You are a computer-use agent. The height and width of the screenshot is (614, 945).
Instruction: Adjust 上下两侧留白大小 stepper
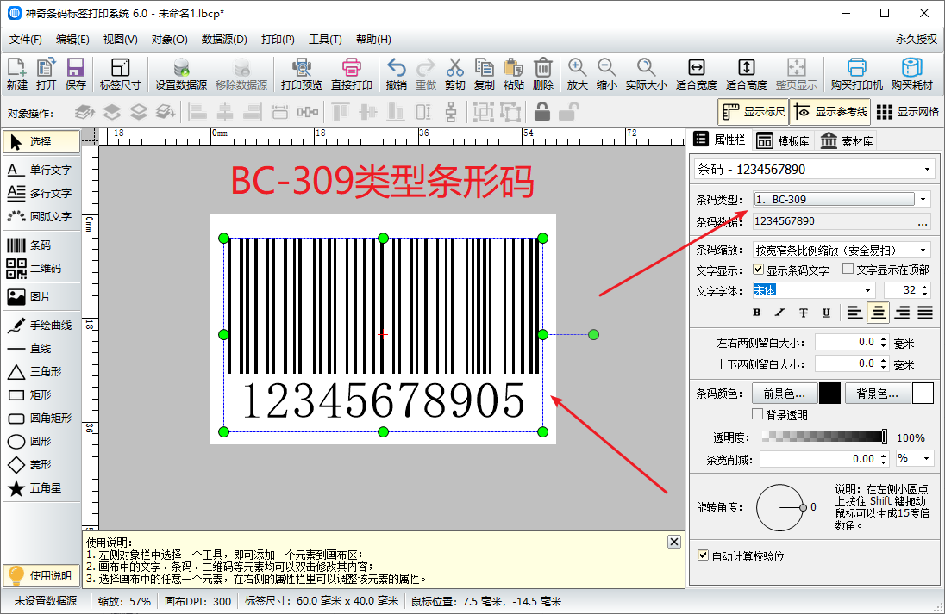(884, 363)
